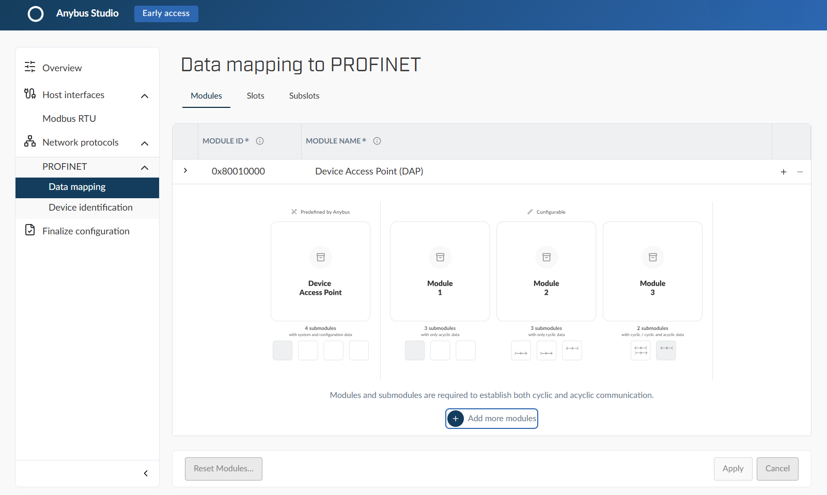The image size is (827, 495).
Task: Expand the 0x80010000 module row
Action: [x=185, y=170]
